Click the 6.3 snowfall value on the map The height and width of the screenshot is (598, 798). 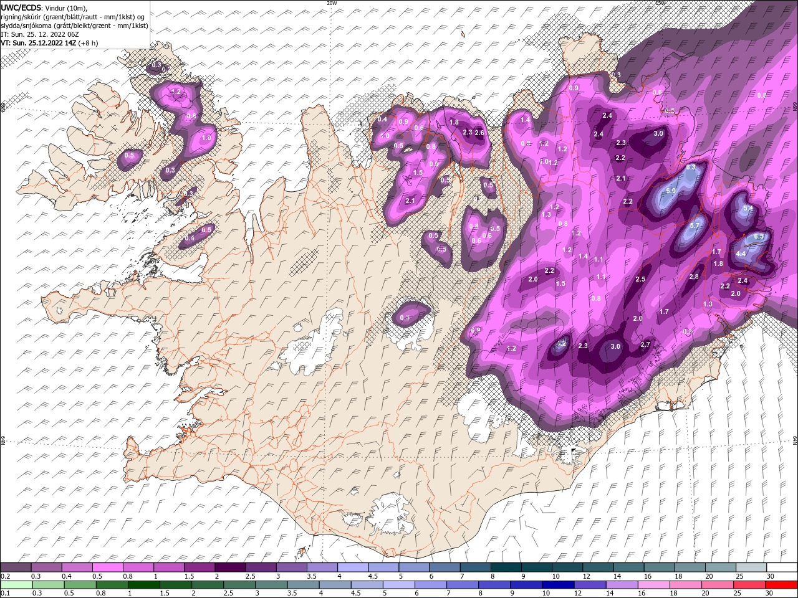click(x=690, y=168)
